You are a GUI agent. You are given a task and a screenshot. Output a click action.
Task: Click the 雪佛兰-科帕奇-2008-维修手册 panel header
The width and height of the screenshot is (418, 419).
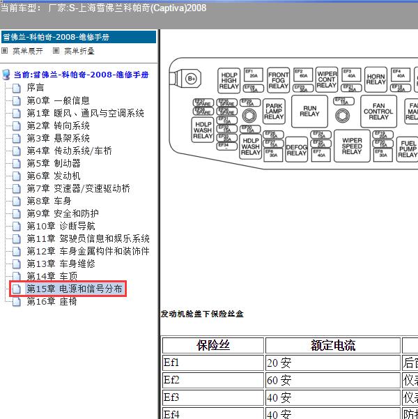[x=79, y=37]
